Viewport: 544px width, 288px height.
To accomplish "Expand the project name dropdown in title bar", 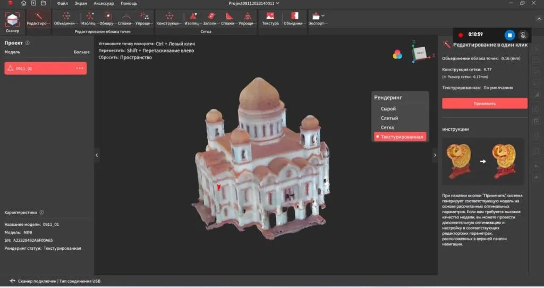I will (278, 3).
